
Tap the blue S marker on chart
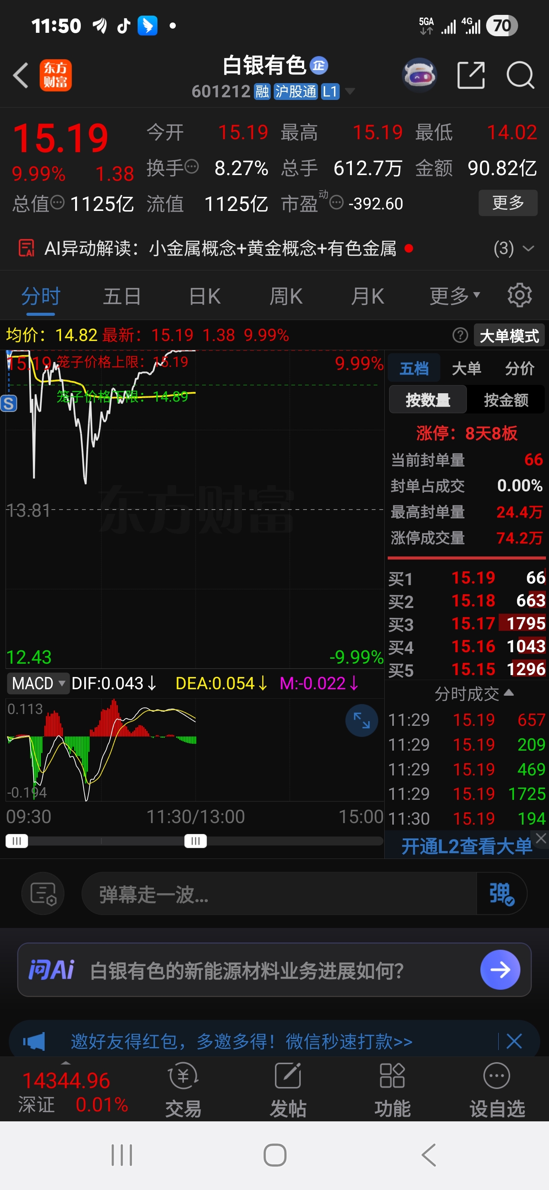(x=8, y=403)
